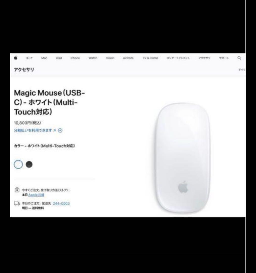
Task: Select the black color swatch
Action: pyautogui.click(x=29, y=164)
